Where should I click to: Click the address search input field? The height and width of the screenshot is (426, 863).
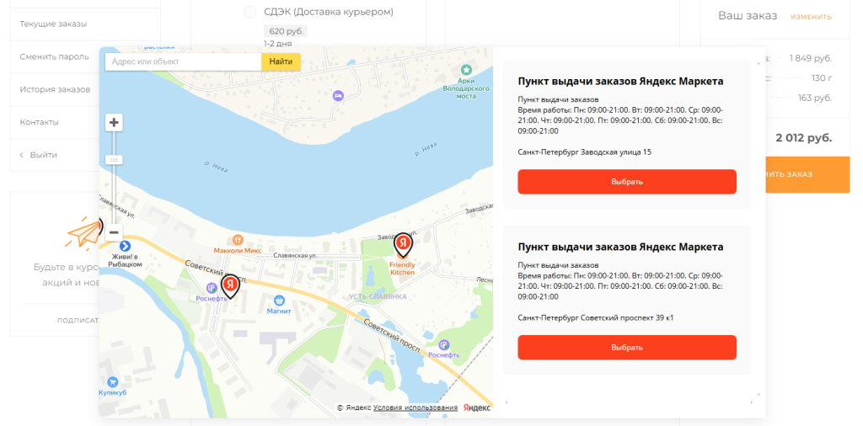coord(182,61)
